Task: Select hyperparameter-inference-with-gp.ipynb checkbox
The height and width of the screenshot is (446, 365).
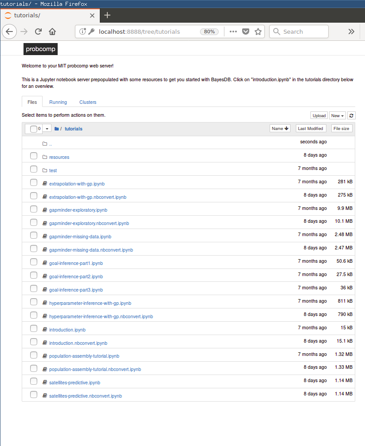Action: (34, 302)
